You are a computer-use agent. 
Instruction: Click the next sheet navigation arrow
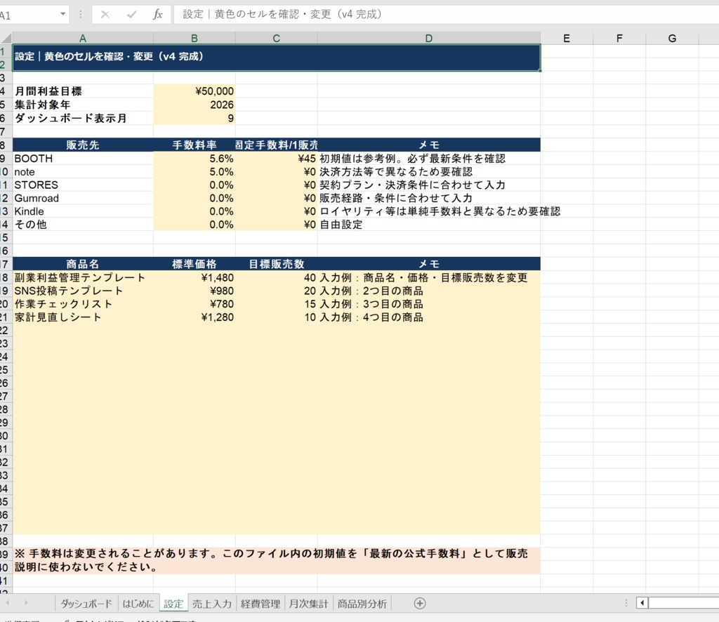pos(26,603)
